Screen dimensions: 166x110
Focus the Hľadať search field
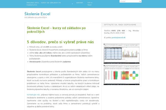(129, 1)
